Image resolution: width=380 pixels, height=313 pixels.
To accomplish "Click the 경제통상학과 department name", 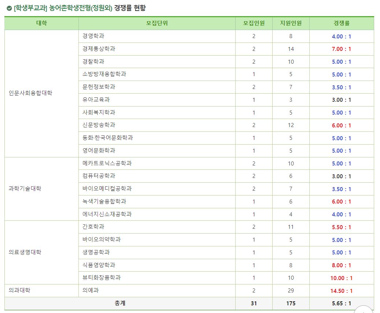I will coord(99,49).
